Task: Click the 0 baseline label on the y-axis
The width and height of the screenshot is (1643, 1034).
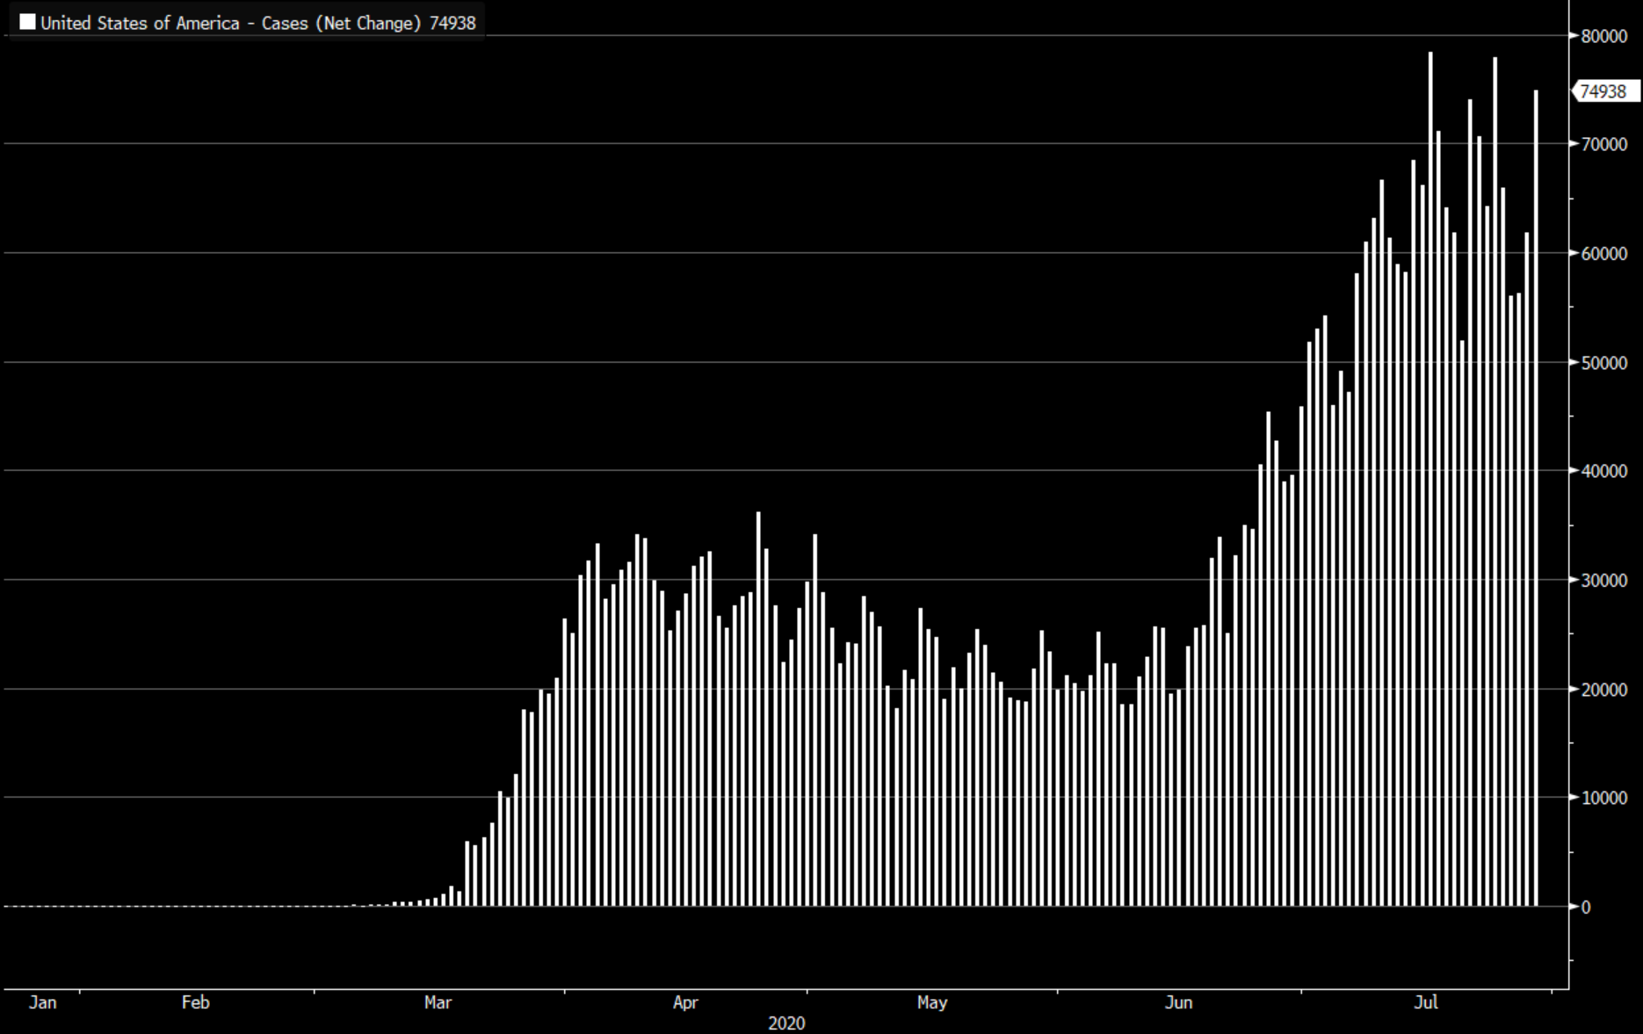Action: 1586,907
